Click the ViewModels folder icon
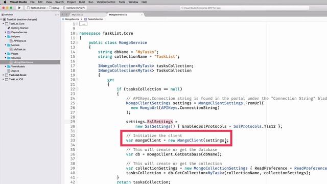Image resolution: width=327 pixels, height=184 pixels. click(x=9, y=66)
